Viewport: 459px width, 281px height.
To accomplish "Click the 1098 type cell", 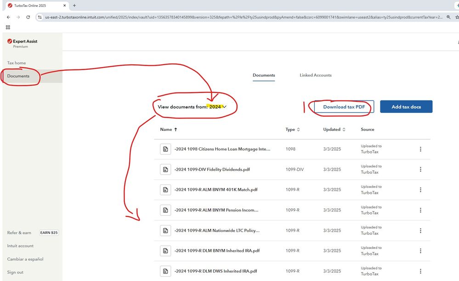I will point(290,149).
